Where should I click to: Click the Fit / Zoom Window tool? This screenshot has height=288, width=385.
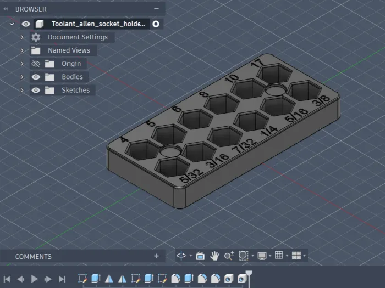click(243, 256)
